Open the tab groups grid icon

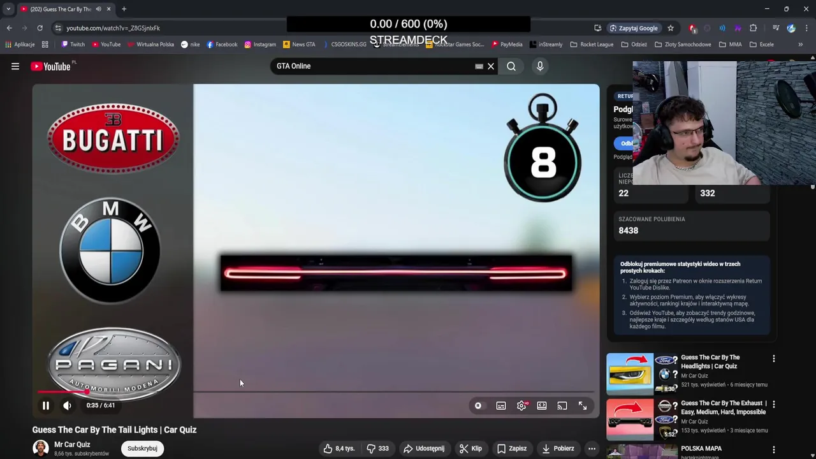[x=45, y=45]
